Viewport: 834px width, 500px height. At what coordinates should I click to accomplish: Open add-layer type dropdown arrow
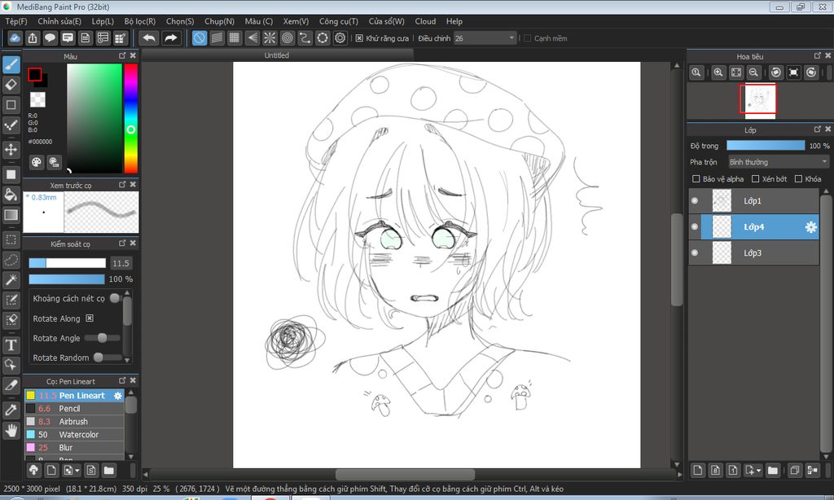(758, 471)
